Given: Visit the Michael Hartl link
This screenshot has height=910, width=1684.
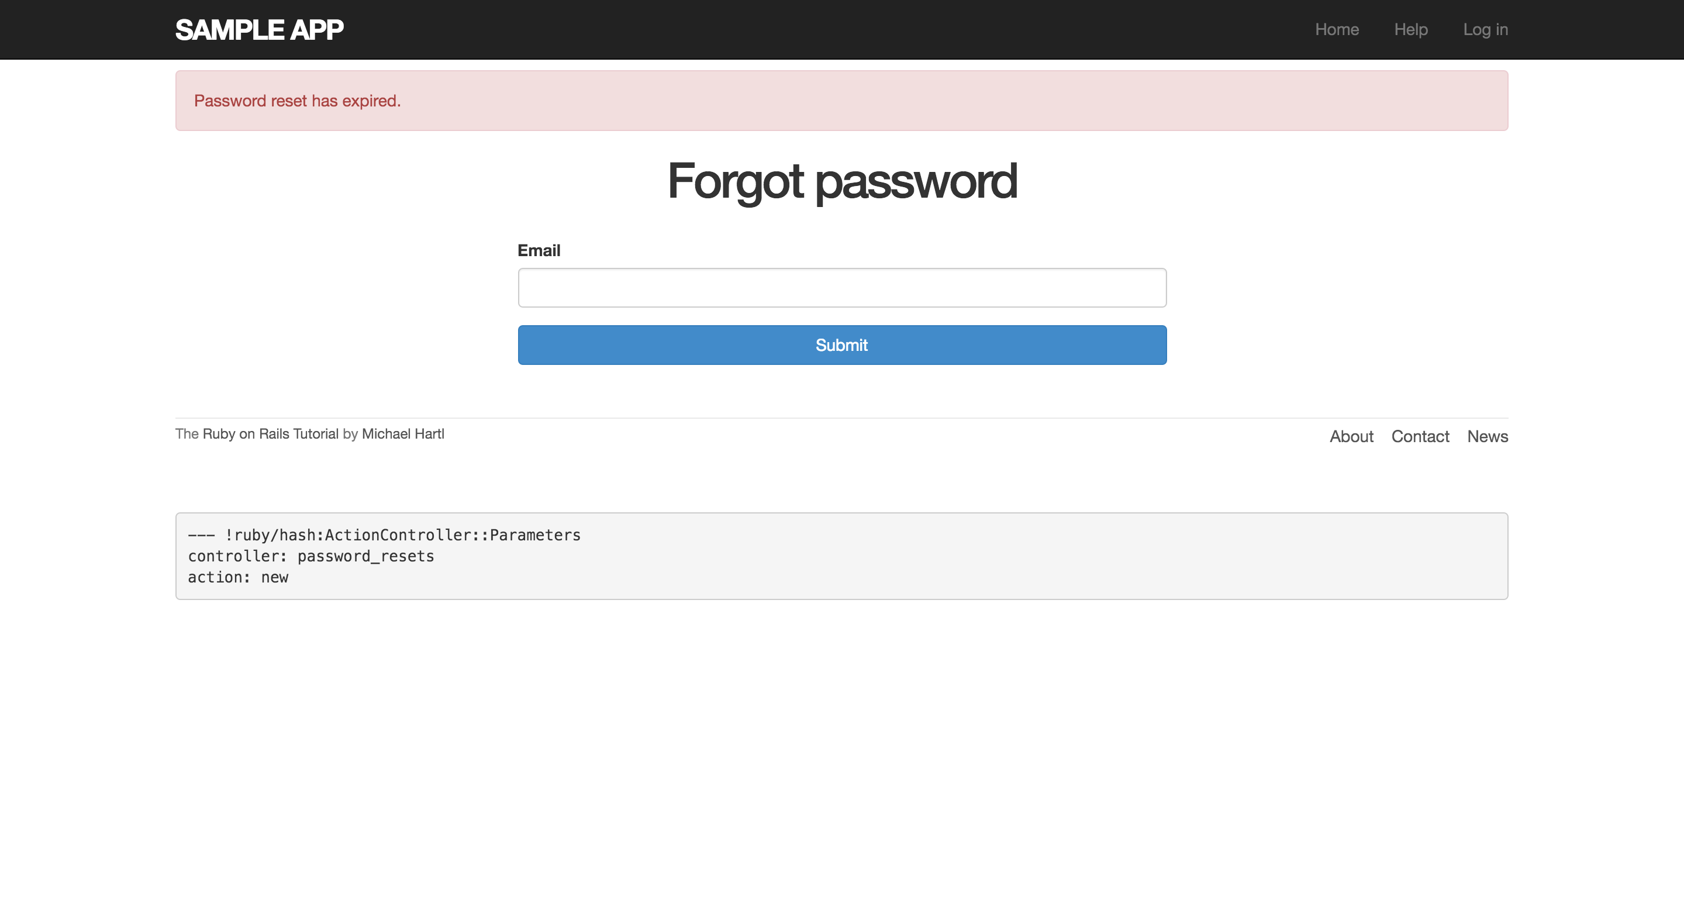Looking at the screenshot, I should tap(403, 434).
